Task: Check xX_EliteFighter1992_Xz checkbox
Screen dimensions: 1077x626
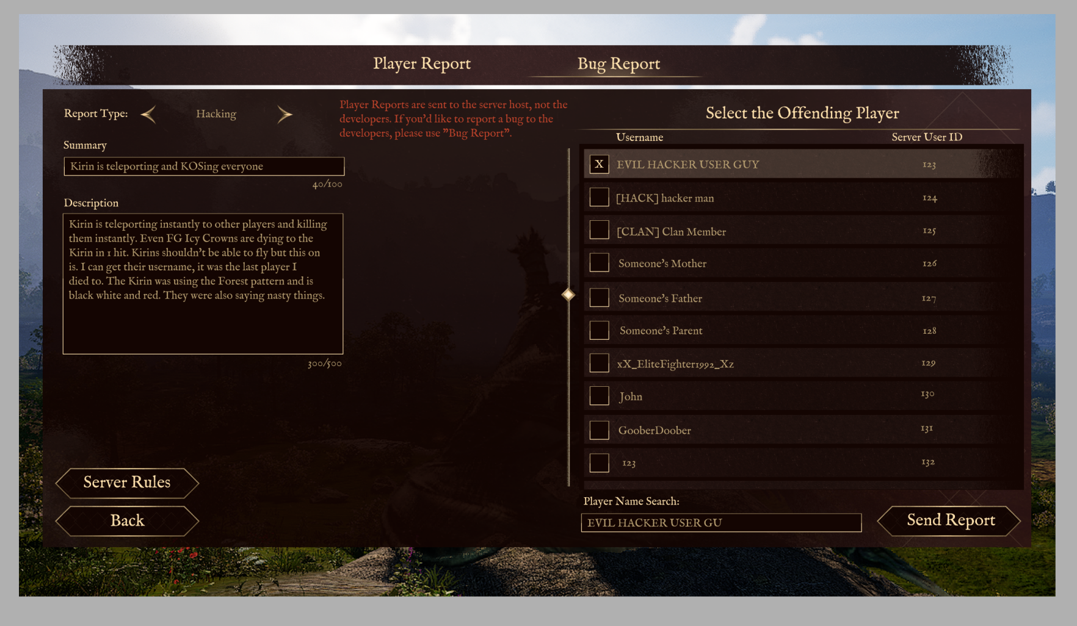Action: click(599, 363)
